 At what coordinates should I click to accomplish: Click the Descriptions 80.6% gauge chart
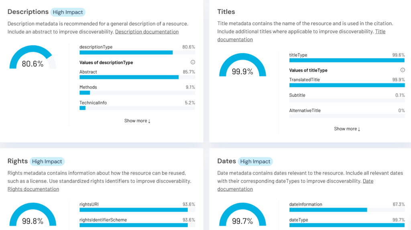33,59
